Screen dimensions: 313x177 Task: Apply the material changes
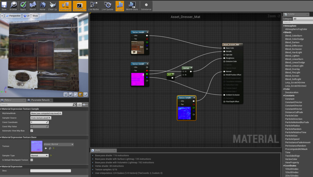pos(23,5)
